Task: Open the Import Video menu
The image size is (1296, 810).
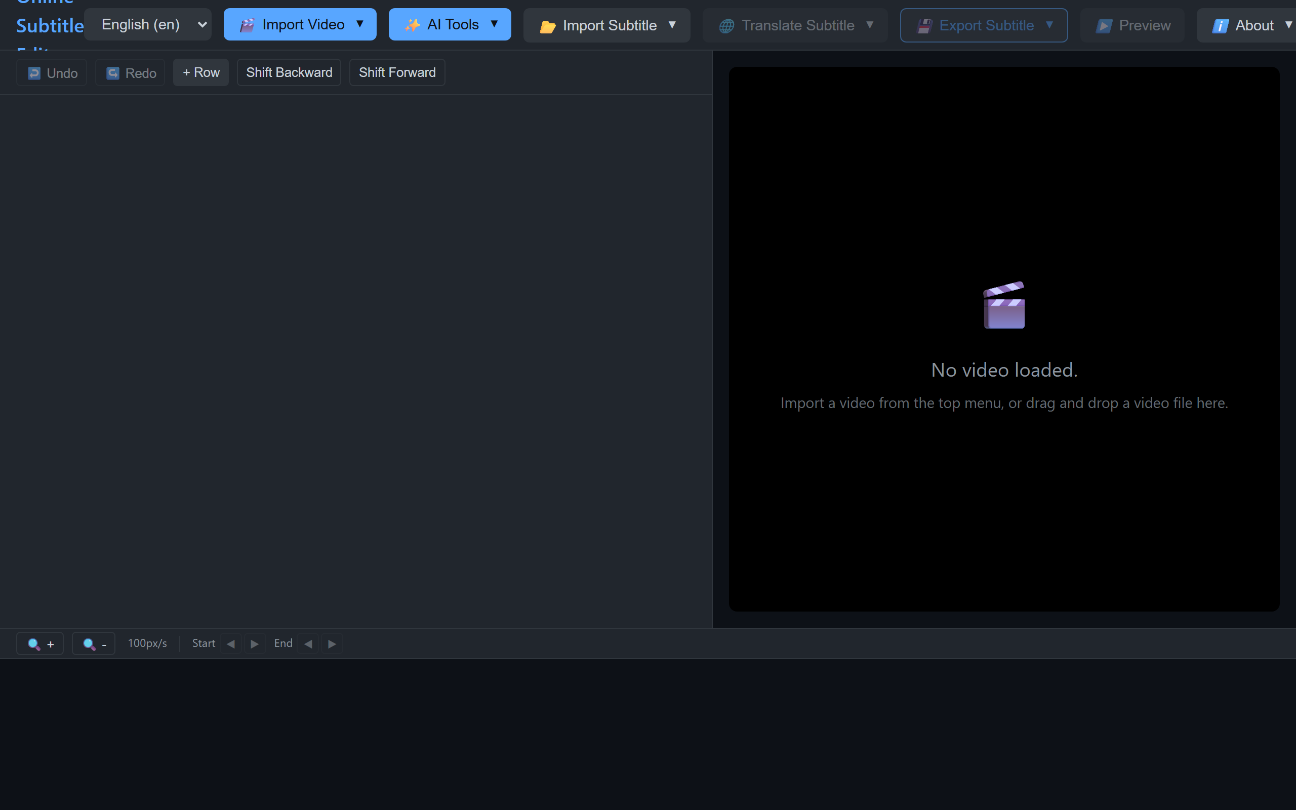Action: (300, 25)
